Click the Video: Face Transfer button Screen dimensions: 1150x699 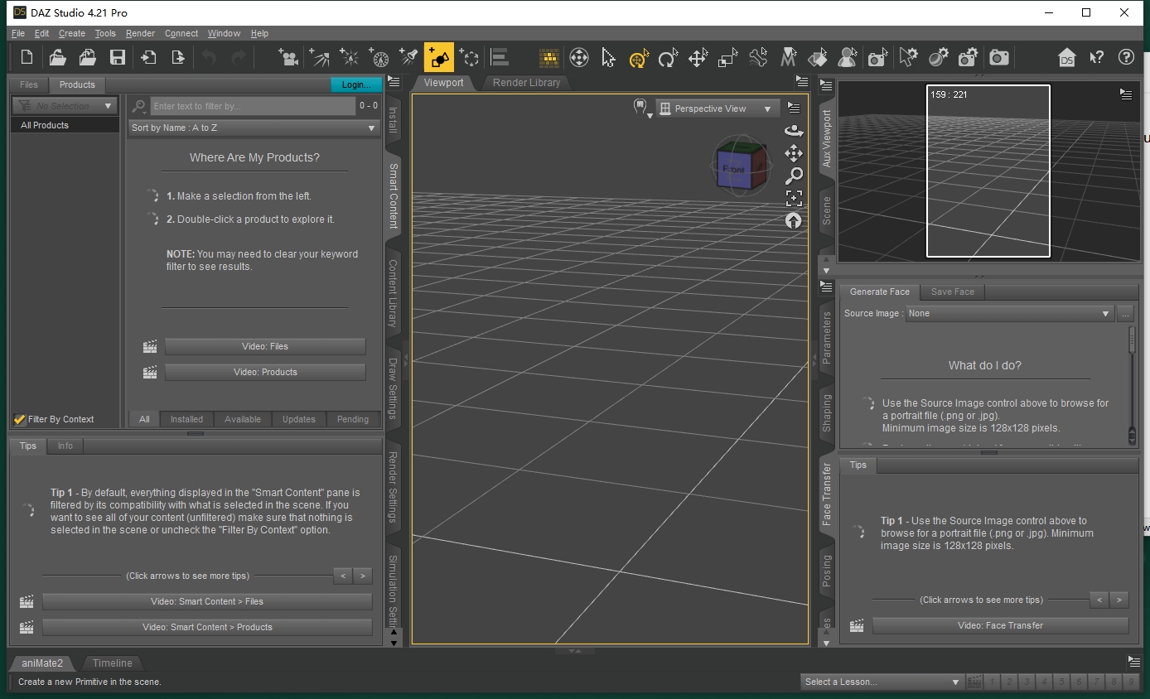click(1000, 625)
